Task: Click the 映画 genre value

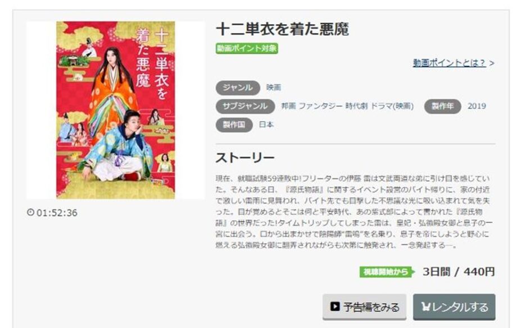Action: point(274,87)
